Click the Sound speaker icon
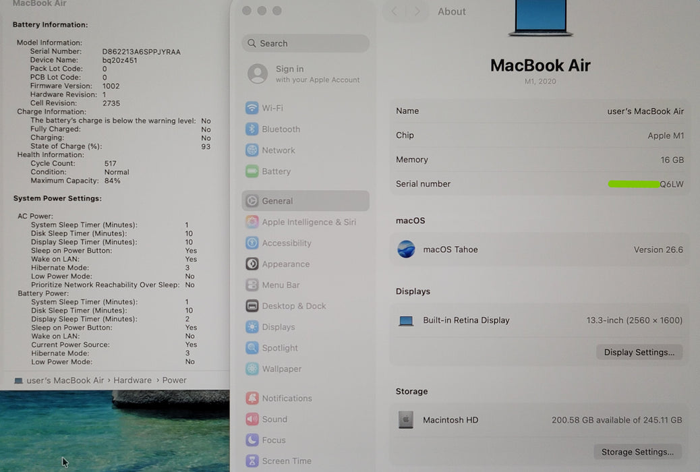700x472 pixels. click(252, 419)
